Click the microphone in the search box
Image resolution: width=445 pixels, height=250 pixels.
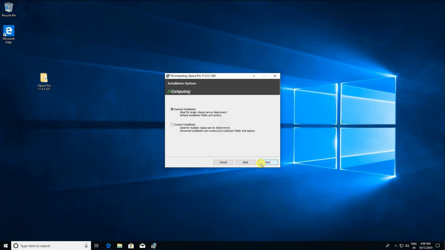click(x=86, y=246)
